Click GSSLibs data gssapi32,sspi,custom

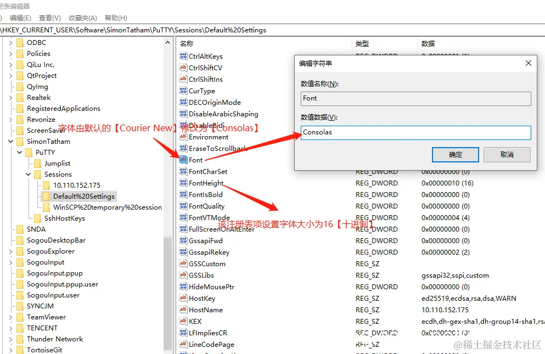[455, 276]
